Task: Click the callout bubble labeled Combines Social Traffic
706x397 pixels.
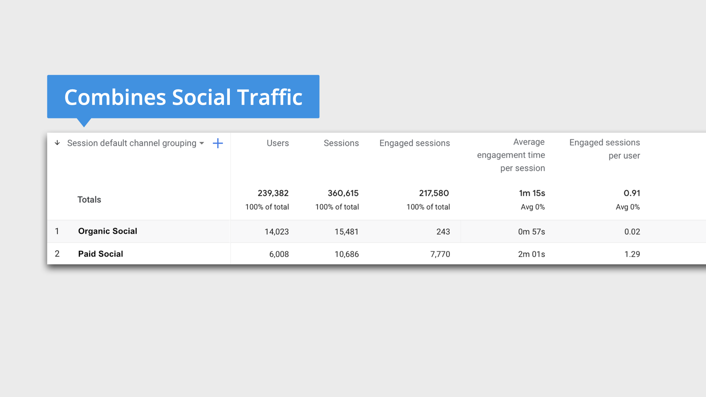Action: click(x=183, y=97)
